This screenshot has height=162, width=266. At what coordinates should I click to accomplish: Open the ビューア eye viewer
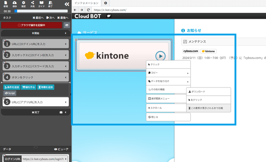tap(61, 149)
